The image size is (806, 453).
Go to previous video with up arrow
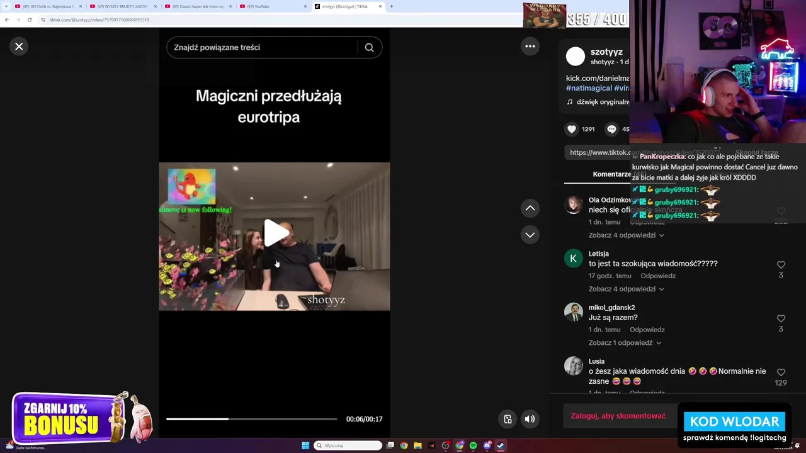(x=530, y=208)
